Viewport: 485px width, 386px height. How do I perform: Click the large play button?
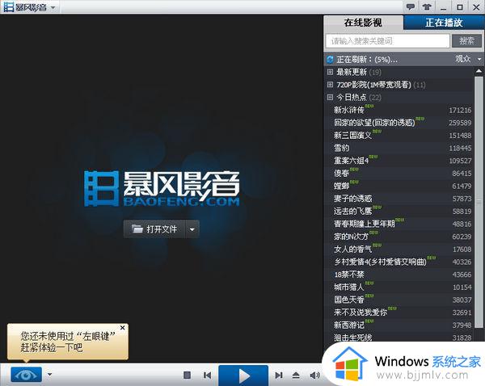pos(243,376)
